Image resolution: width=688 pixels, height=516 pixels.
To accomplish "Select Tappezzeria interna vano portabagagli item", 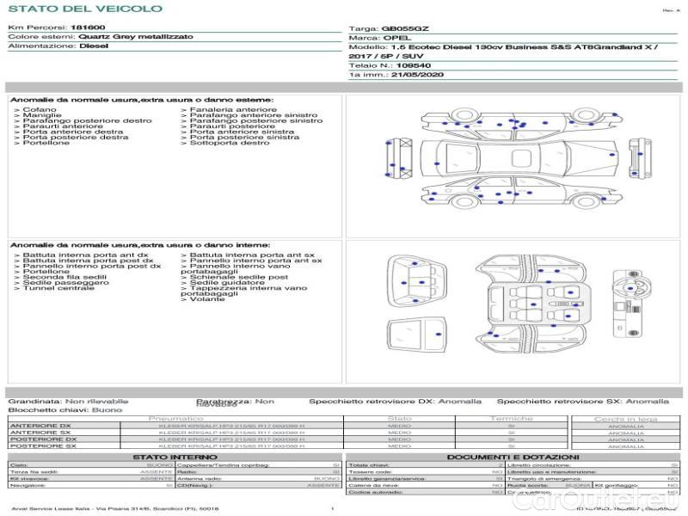I will click(244, 291).
